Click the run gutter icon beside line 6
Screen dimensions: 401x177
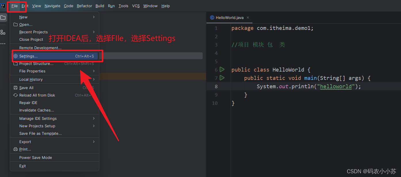click(x=222, y=70)
